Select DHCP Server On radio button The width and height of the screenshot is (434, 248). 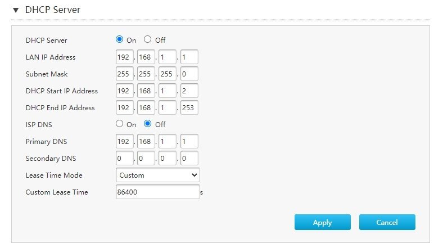click(119, 39)
